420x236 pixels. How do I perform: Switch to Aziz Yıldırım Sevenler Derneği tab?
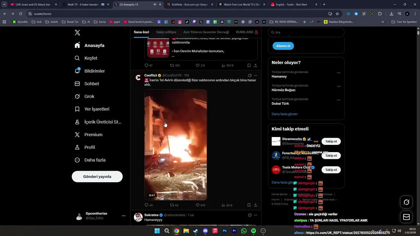(x=206, y=32)
